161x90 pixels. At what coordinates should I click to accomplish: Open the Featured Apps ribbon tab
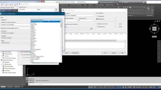(x=99, y=5)
